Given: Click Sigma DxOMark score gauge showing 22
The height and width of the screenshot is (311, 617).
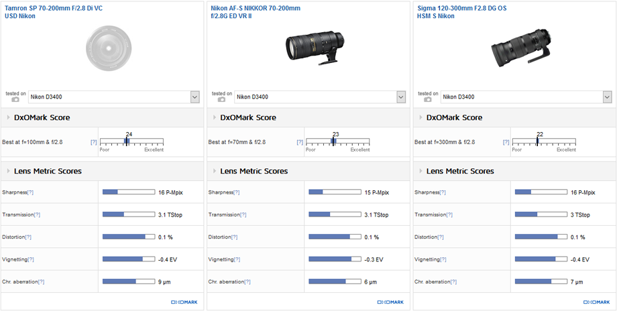Looking at the screenshot, I should 544,141.
